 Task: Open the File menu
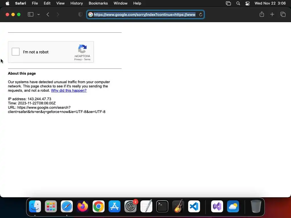35,3
